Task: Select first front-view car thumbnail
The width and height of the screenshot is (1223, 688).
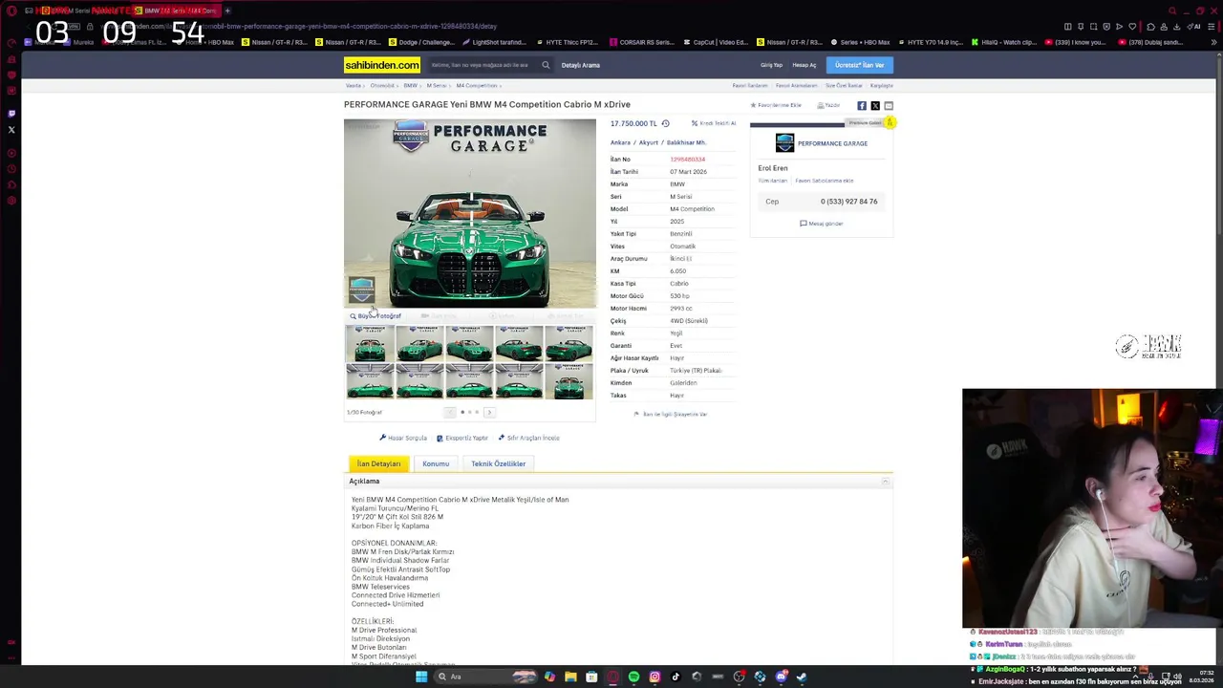Action: pyautogui.click(x=370, y=343)
